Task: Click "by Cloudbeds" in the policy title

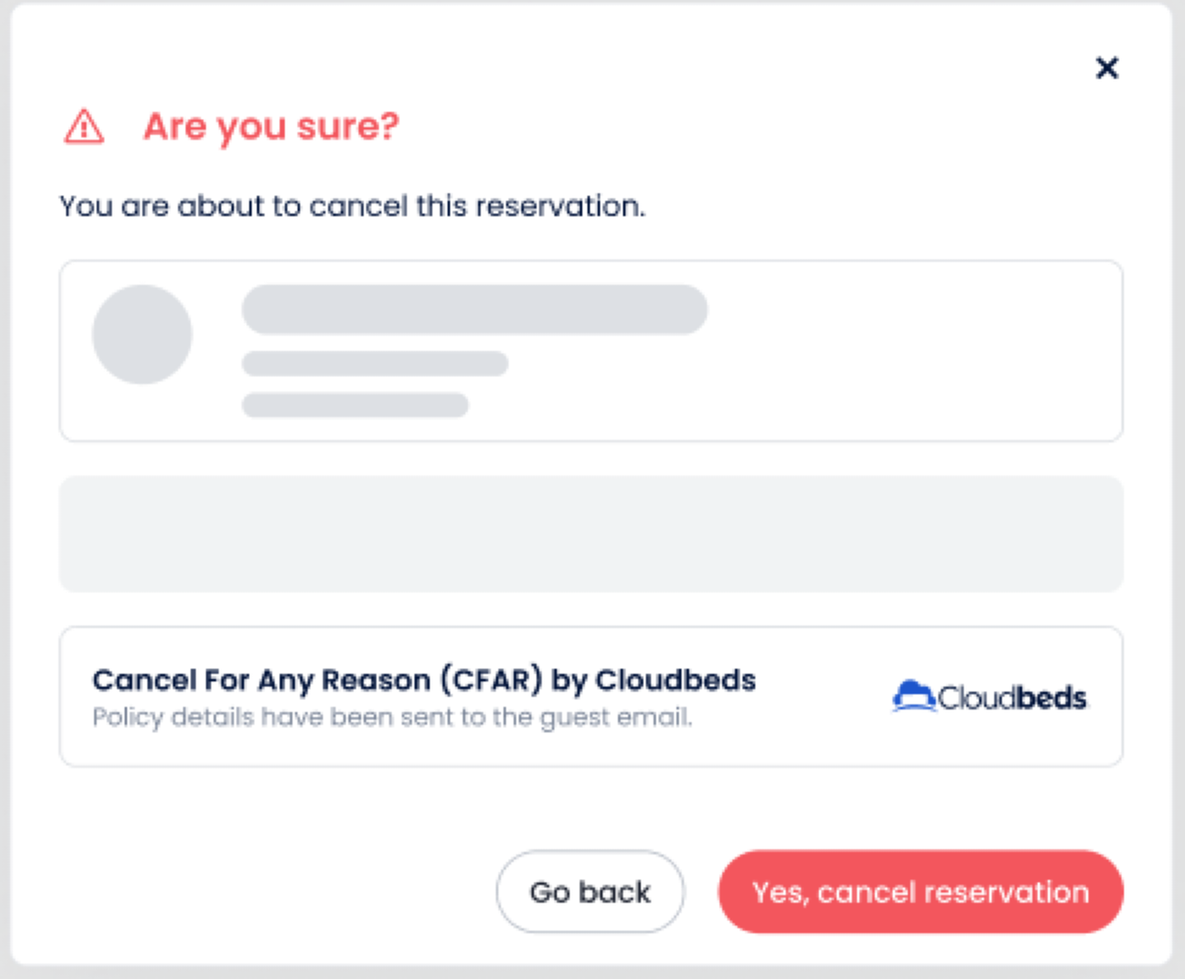Action: (x=654, y=680)
